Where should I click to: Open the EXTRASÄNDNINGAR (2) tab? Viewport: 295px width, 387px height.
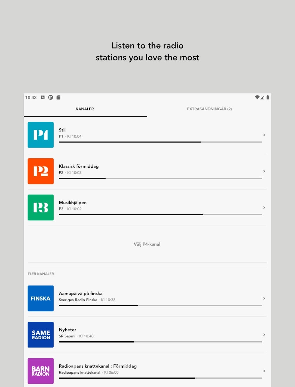point(209,109)
